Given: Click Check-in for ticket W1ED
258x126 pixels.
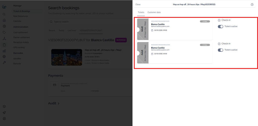Looking at the screenshot, I should tap(224, 44).
